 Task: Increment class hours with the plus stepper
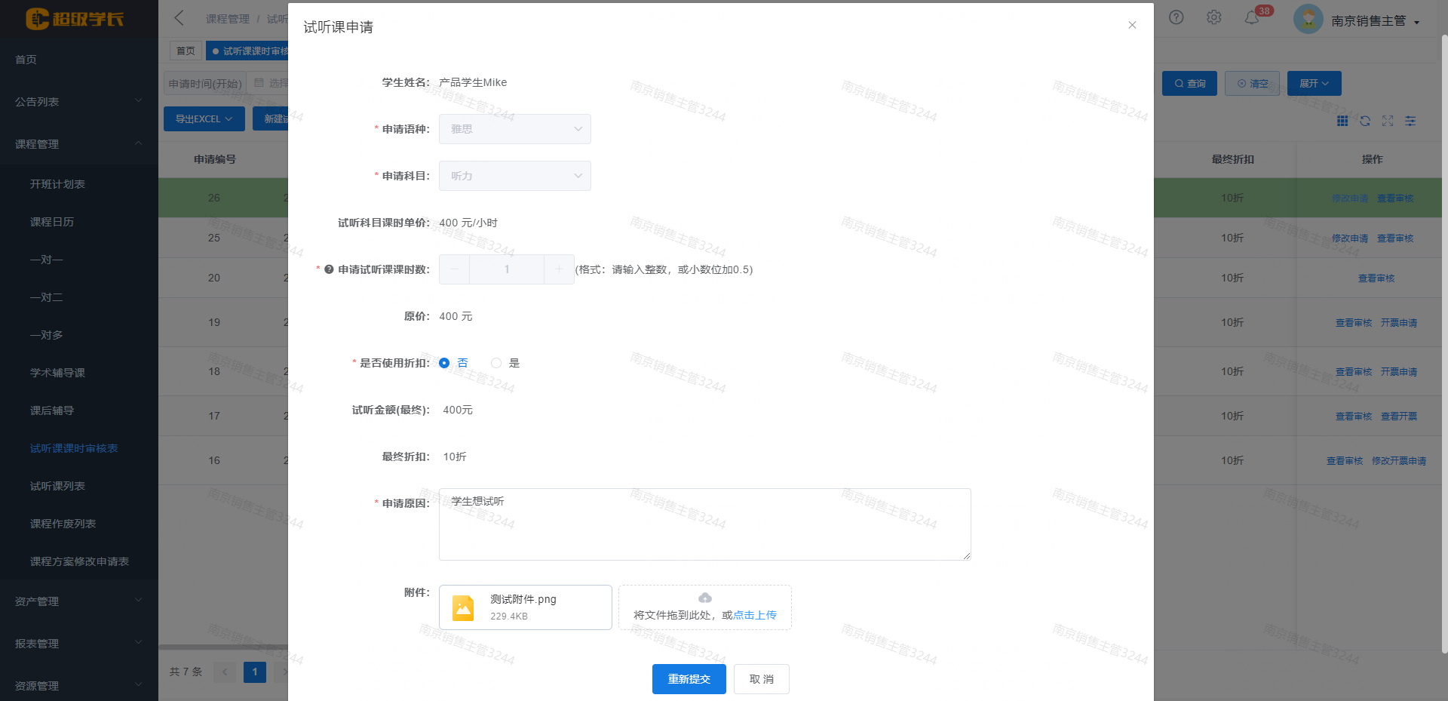559,269
